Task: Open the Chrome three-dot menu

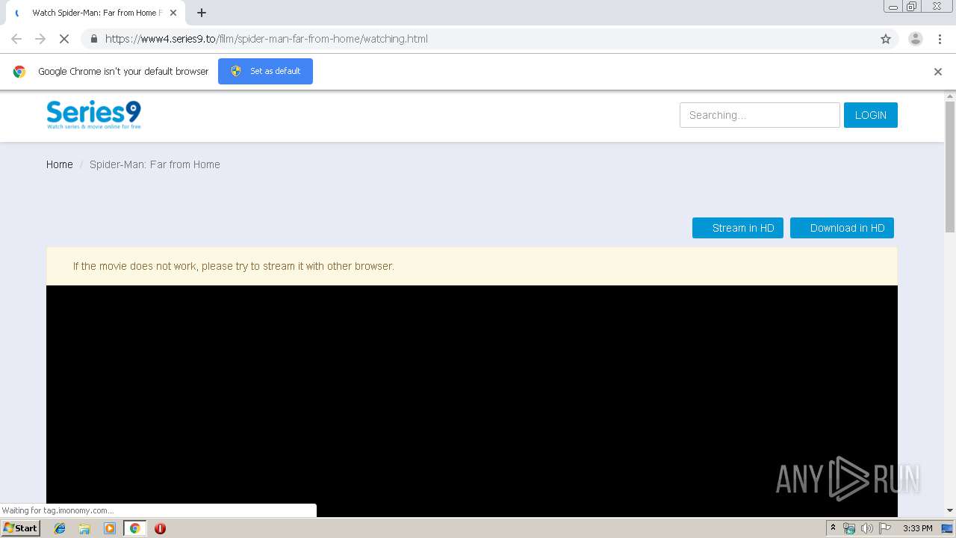Action: (x=940, y=39)
